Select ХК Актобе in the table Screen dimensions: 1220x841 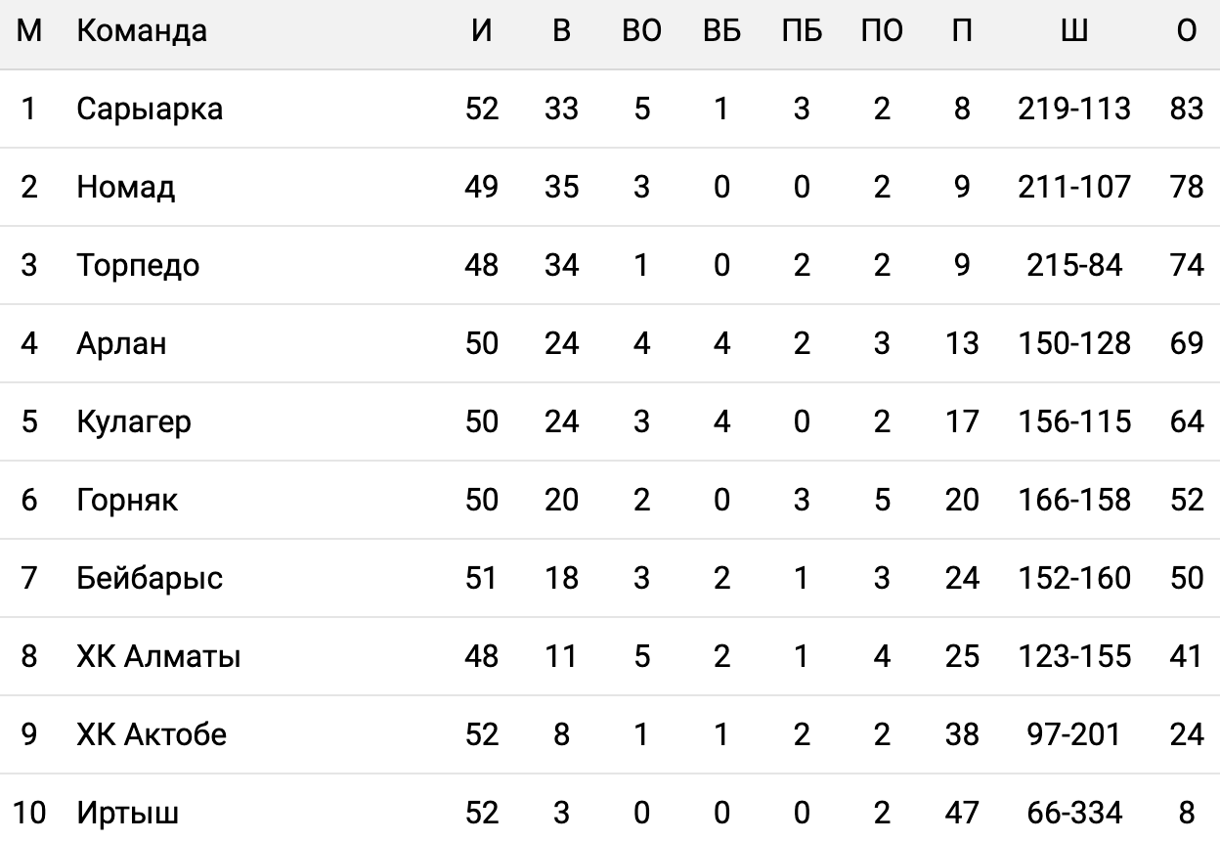click(x=152, y=734)
